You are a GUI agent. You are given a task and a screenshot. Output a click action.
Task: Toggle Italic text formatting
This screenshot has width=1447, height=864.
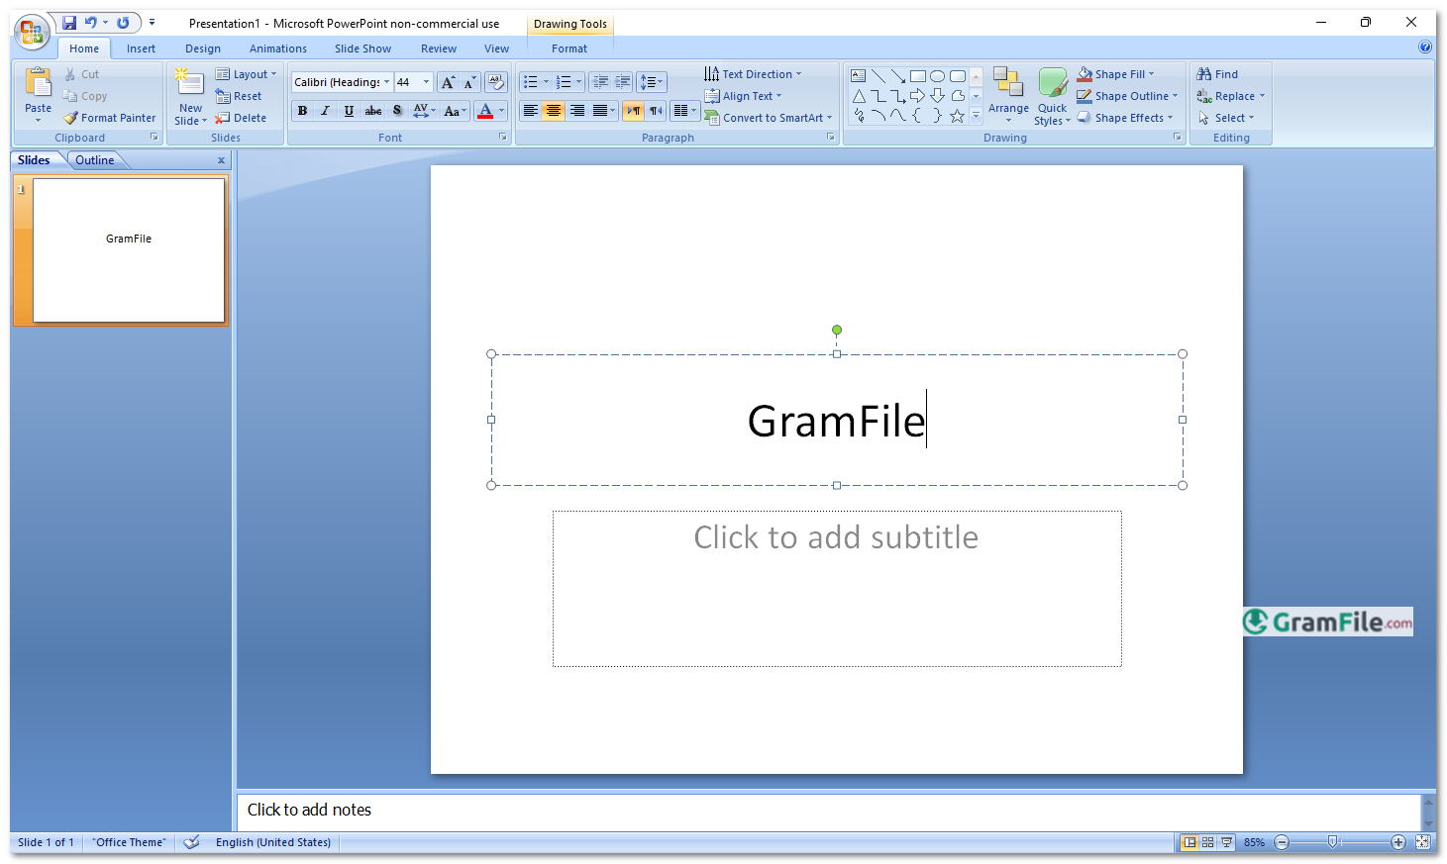tap(325, 111)
